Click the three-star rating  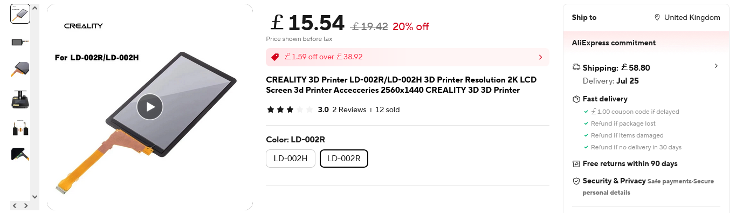pos(290,109)
